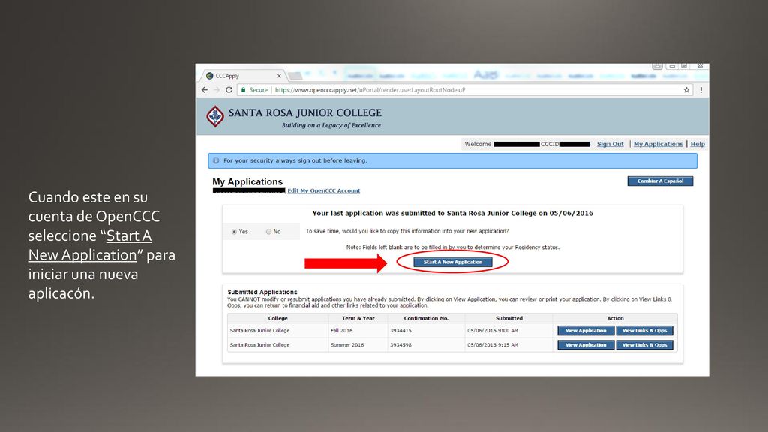
Task: Click Santa Rosa Junior College in Summer 2016 row
Action: (x=259, y=345)
